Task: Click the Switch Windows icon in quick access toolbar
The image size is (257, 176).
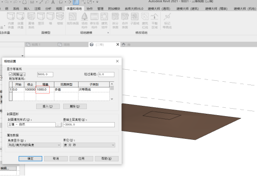Action: 90,2
